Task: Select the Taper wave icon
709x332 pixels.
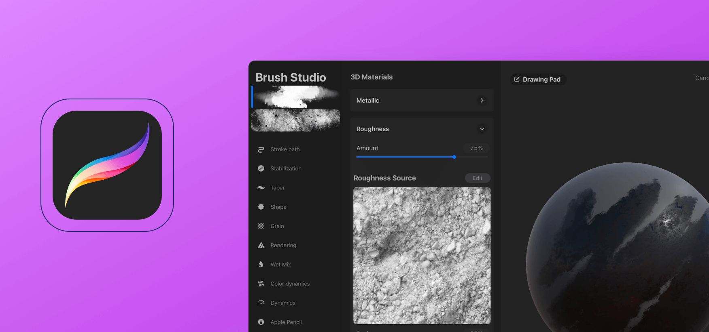Action: coord(261,188)
